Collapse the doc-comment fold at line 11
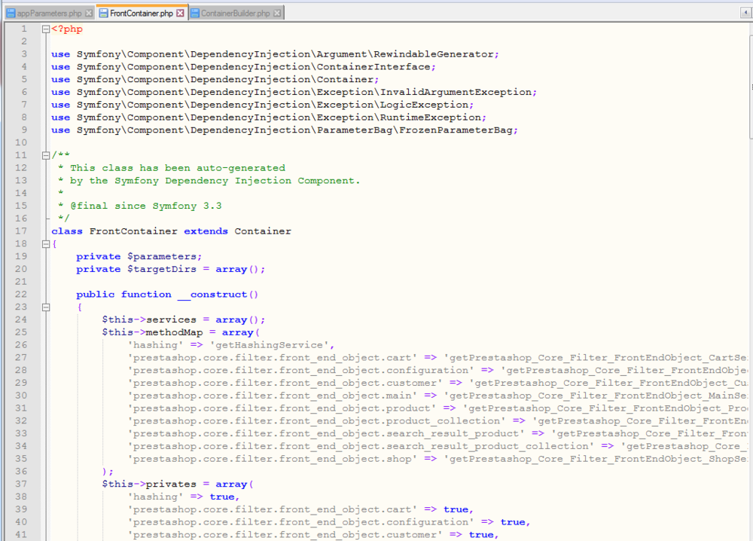This screenshot has width=753, height=541. tap(46, 154)
